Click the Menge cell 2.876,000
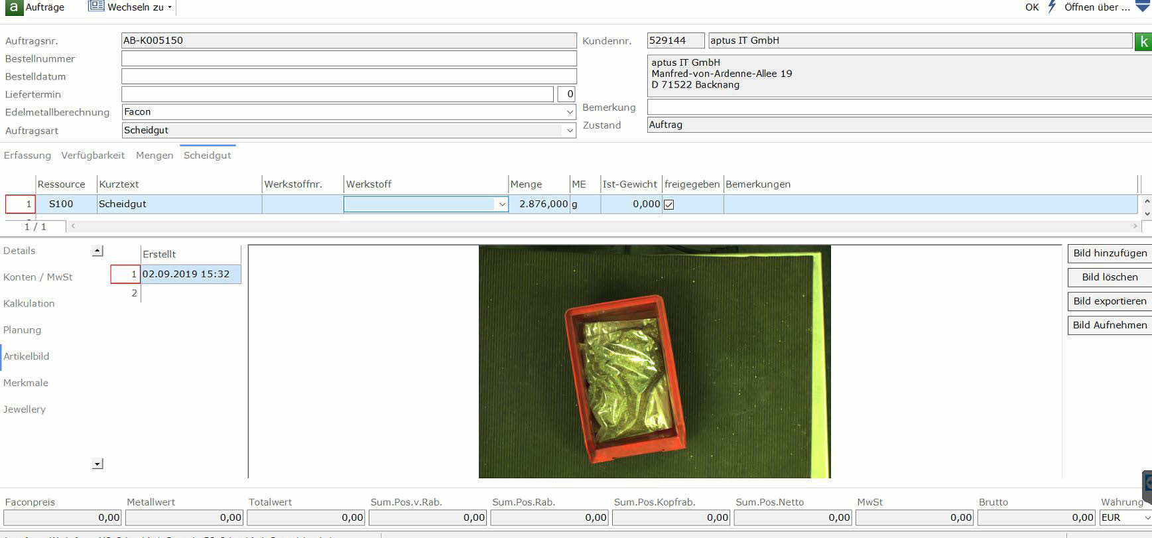 pyautogui.click(x=539, y=204)
